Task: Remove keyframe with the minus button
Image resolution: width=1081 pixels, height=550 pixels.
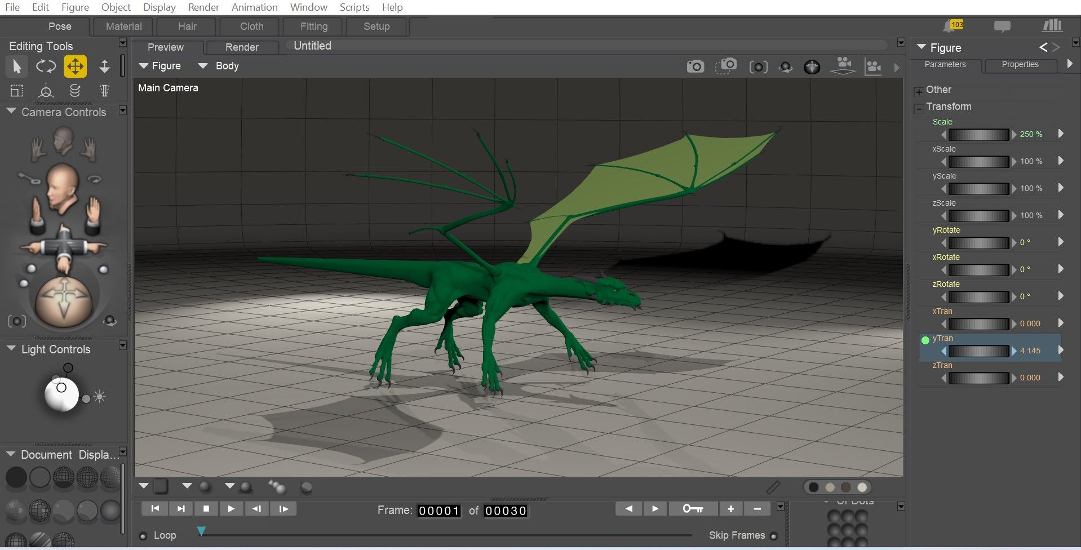Action: click(x=757, y=509)
